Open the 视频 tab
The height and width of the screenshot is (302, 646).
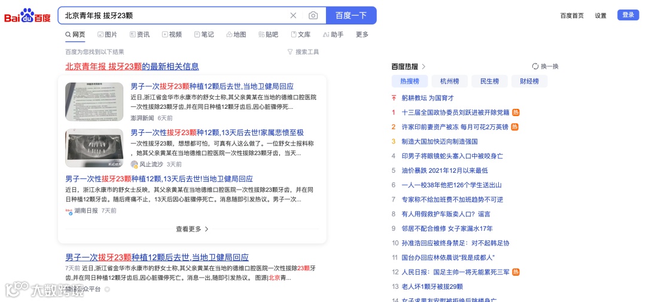172,35
